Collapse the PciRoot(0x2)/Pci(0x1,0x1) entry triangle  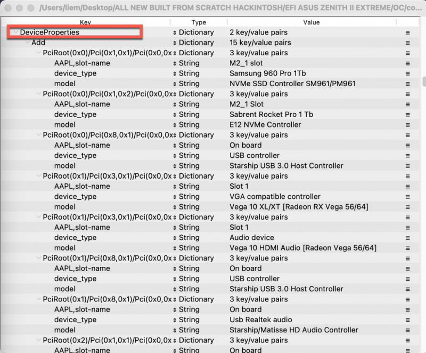(x=38, y=340)
